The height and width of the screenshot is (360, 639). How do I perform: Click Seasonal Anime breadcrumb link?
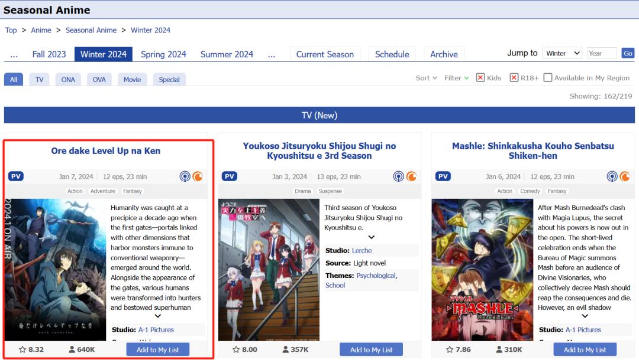pos(91,30)
